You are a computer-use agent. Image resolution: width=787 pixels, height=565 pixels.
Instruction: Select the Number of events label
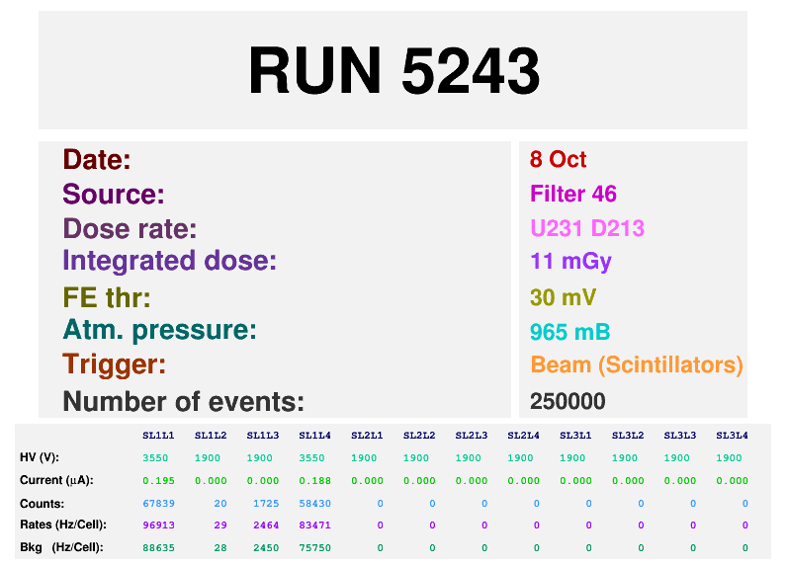tap(183, 401)
